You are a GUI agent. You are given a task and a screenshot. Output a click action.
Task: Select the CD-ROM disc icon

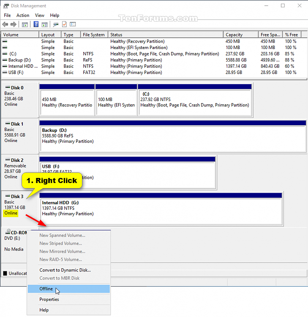click(8, 232)
